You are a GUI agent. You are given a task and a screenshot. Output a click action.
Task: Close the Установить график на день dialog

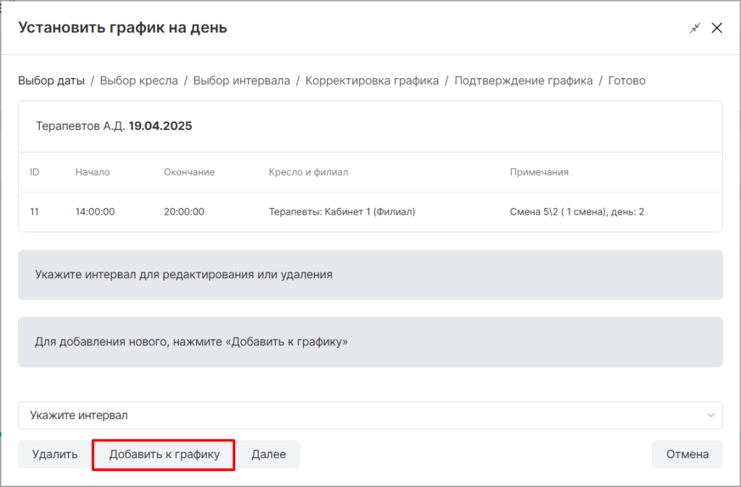click(717, 28)
